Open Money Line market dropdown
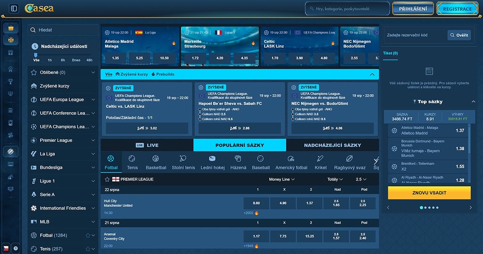483x254 pixels. tap(282, 179)
